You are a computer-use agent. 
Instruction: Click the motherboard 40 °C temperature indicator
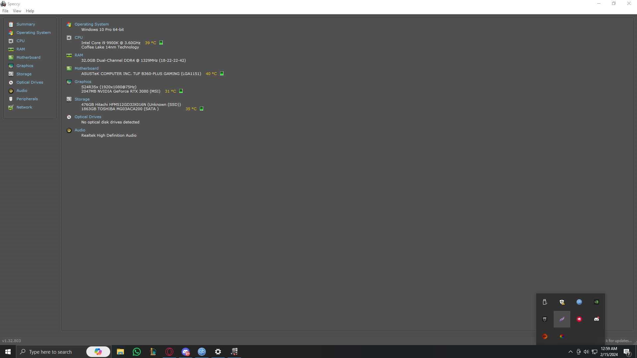222,74
